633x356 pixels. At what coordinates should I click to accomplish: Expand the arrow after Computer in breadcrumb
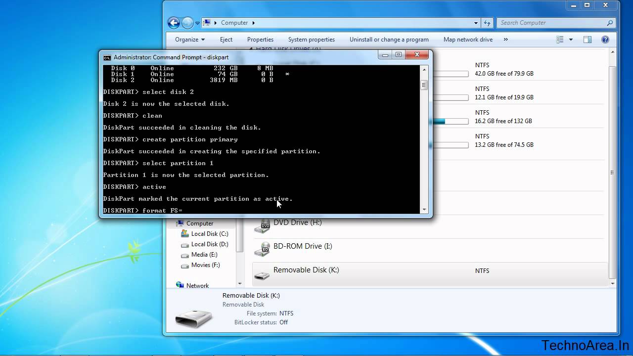(254, 23)
